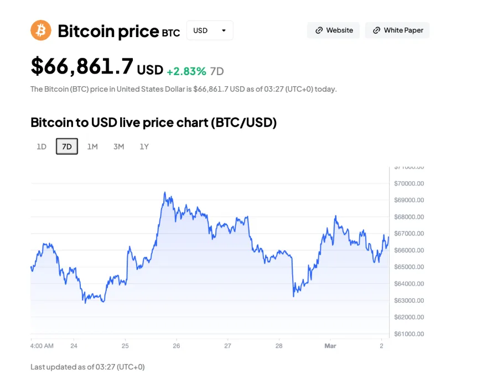Select the 7D chart range tab
The height and width of the screenshot is (385, 477).
coord(67,146)
